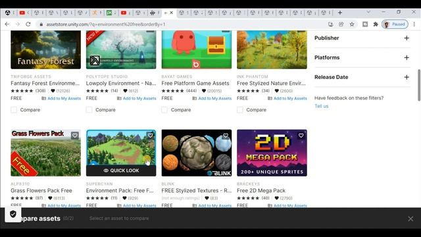Open the tab search dropdown arrow

point(368,13)
